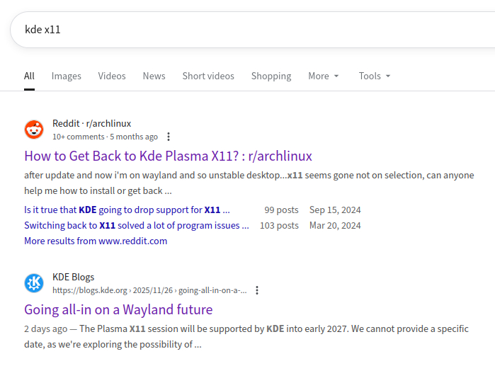Image resolution: width=495 pixels, height=366 pixels.
Task: Open the Shopping results tab
Action: point(271,76)
